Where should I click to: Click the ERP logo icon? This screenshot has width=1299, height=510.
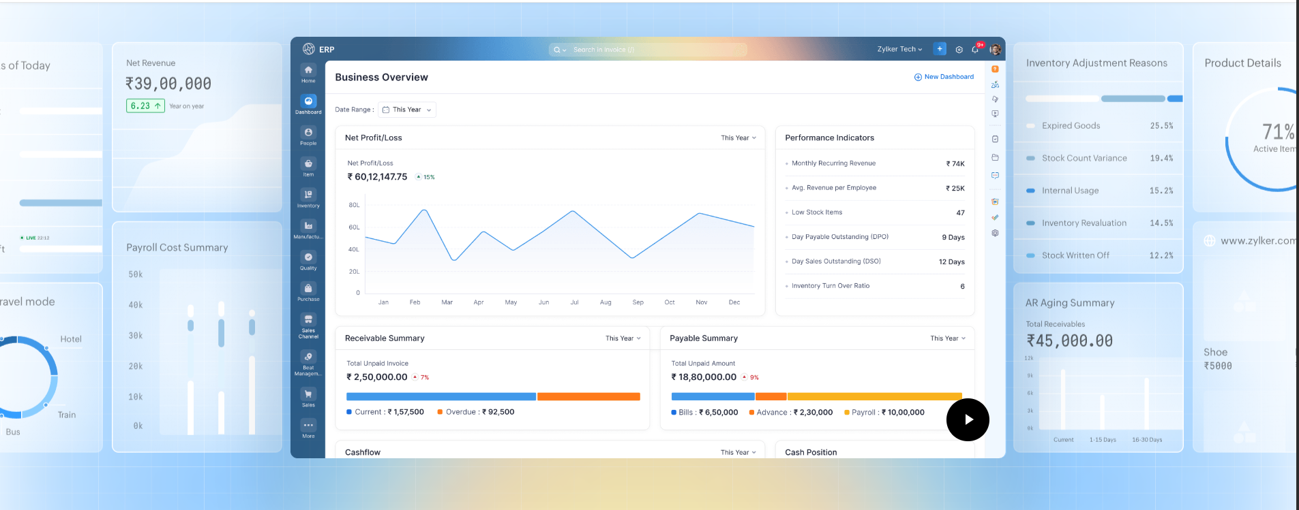click(x=309, y=49)
